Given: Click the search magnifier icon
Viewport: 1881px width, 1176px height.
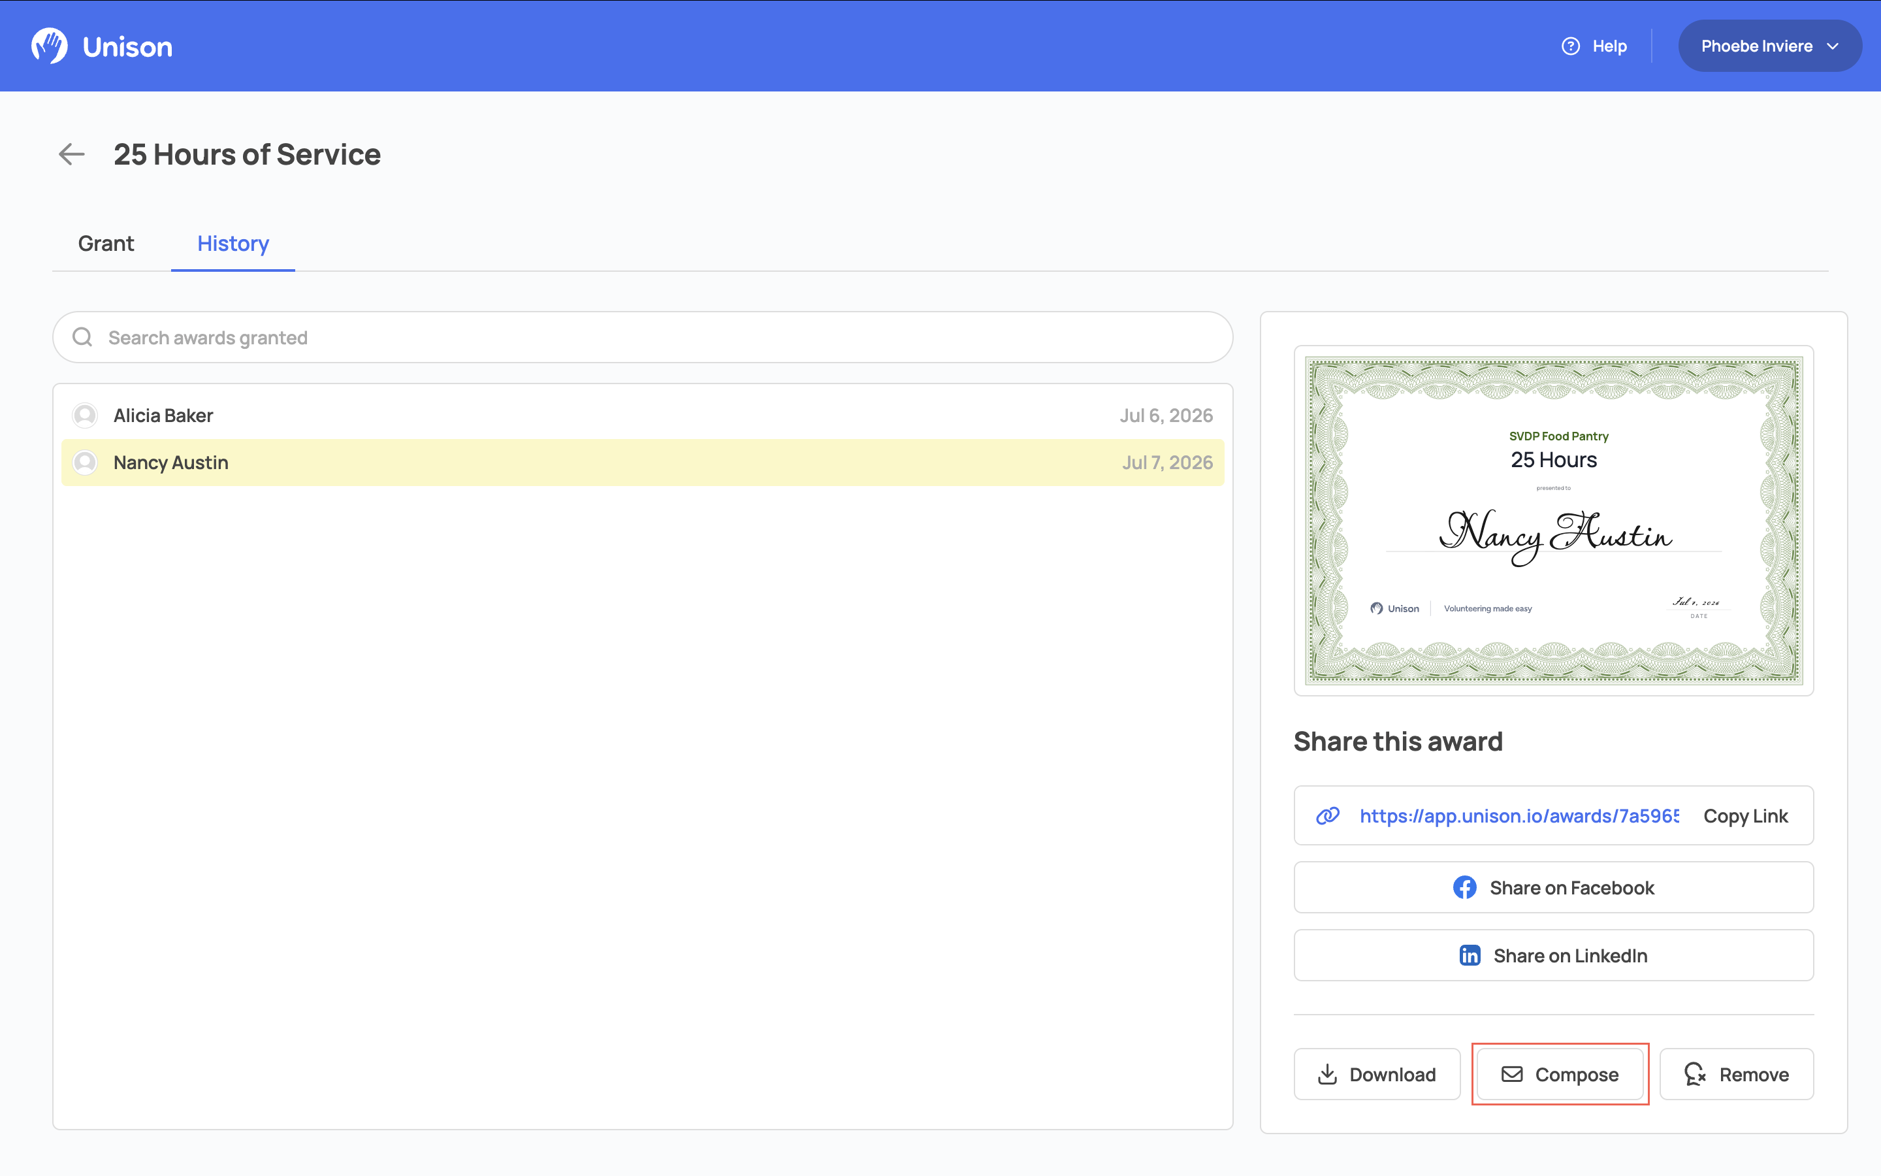Looking at the screenshot, I should click(x=82, y=336).
